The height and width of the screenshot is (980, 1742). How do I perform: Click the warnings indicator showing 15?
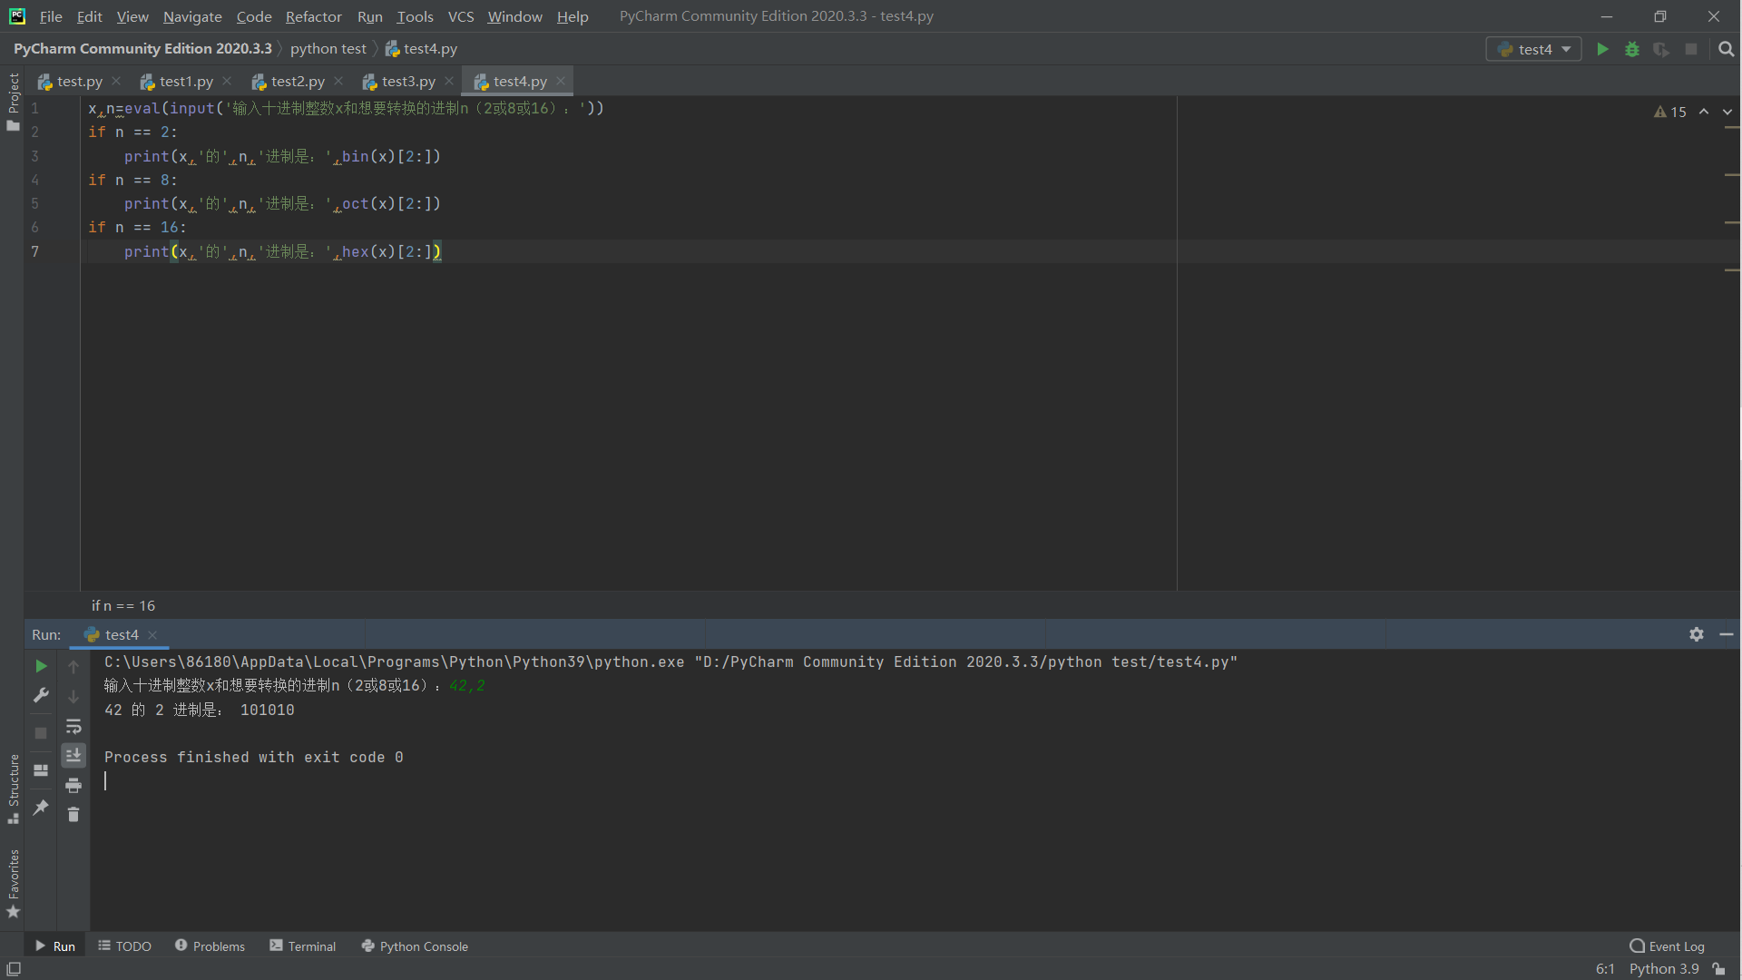(x=1669, y=112)
